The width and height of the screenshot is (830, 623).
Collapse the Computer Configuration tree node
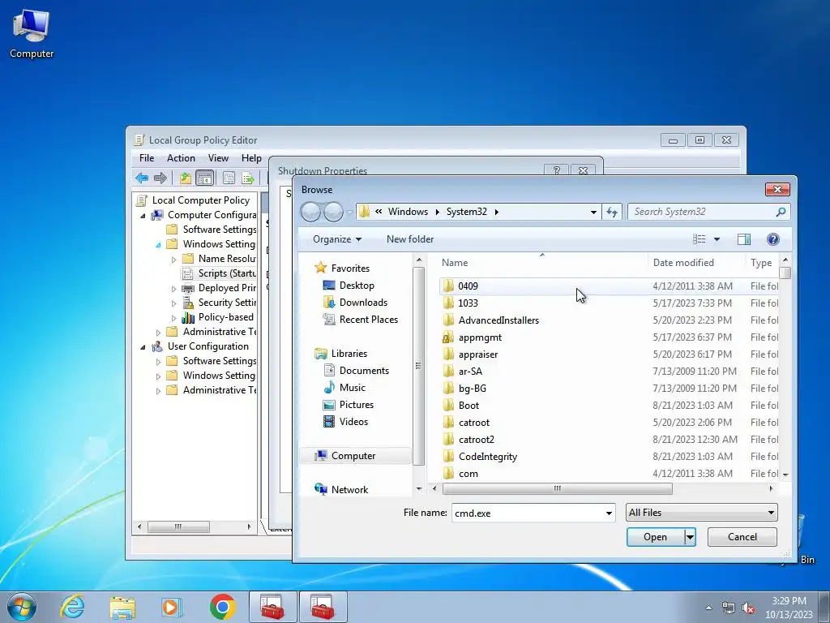[x=143, y=216]
